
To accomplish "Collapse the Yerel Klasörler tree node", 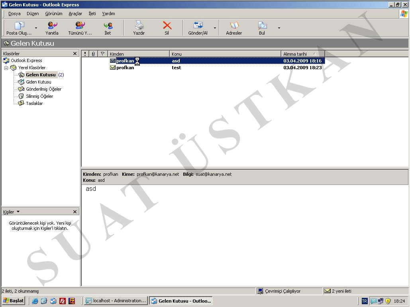I will tap(6, 68).
